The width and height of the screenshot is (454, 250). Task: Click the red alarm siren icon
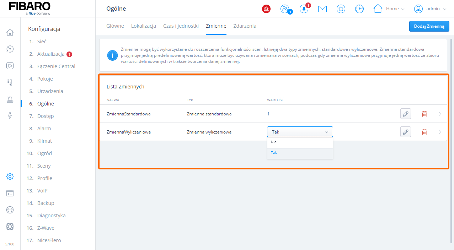[266, 9]
